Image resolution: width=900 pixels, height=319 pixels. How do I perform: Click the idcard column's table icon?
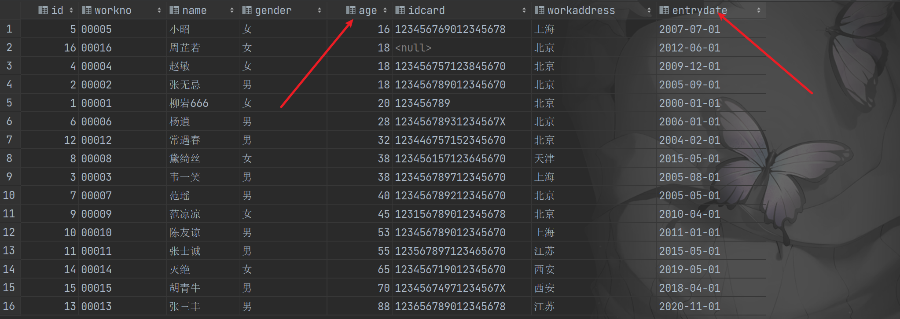coord(400,10)
